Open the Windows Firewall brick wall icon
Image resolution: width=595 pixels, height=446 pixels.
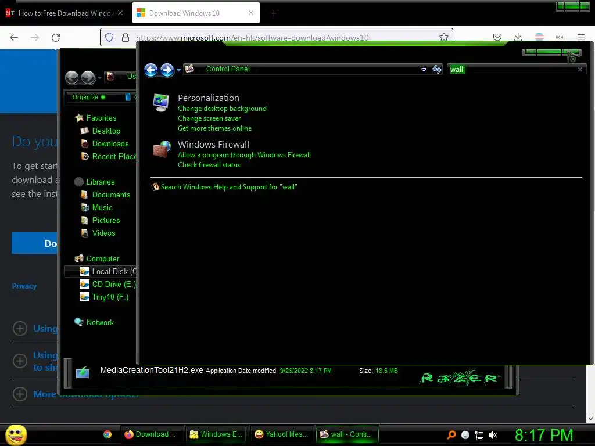(162, 149)
